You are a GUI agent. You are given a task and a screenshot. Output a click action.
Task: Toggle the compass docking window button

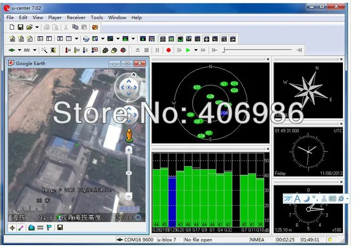pos(206,39)
